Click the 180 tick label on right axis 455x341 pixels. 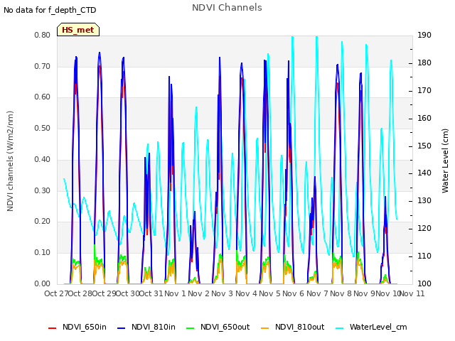[x=424, y=63]
